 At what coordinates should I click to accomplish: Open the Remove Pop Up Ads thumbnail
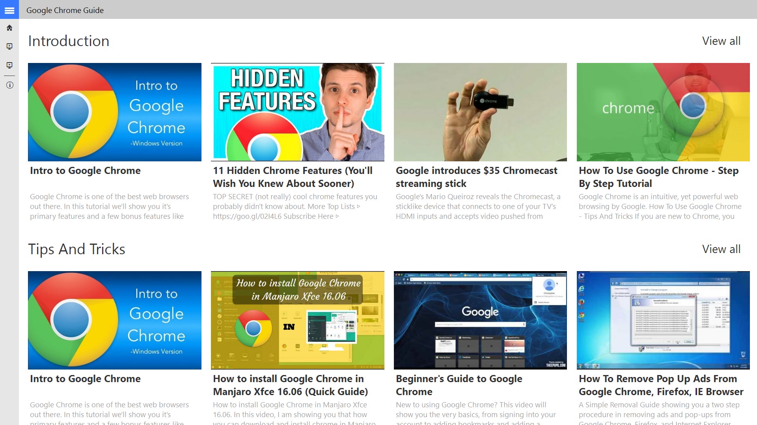point(663,320)
